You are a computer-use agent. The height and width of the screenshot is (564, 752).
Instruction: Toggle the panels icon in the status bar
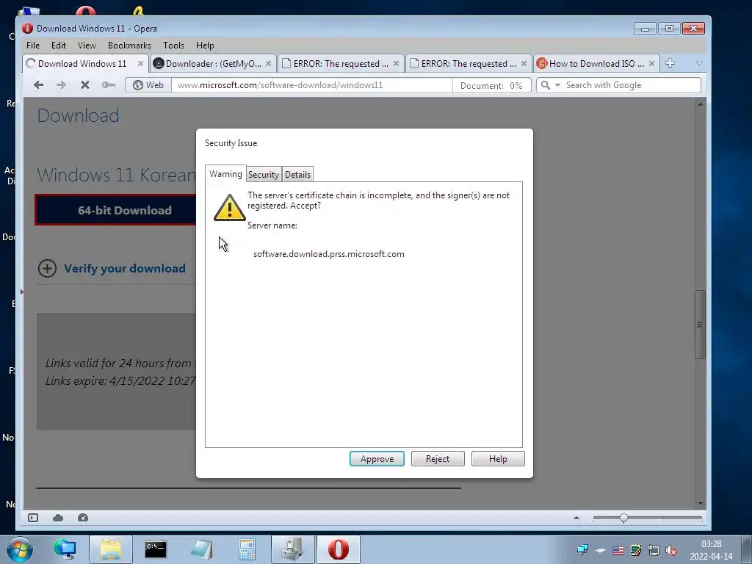tap(33, 518)
